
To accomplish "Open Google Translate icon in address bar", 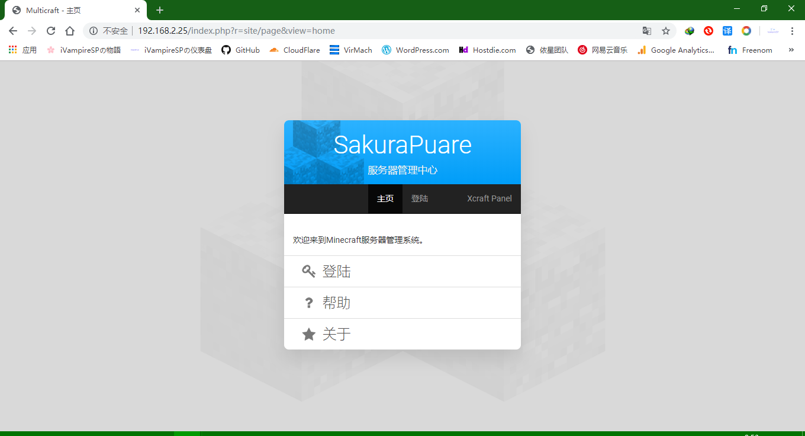I will click(x=647, y=31).
